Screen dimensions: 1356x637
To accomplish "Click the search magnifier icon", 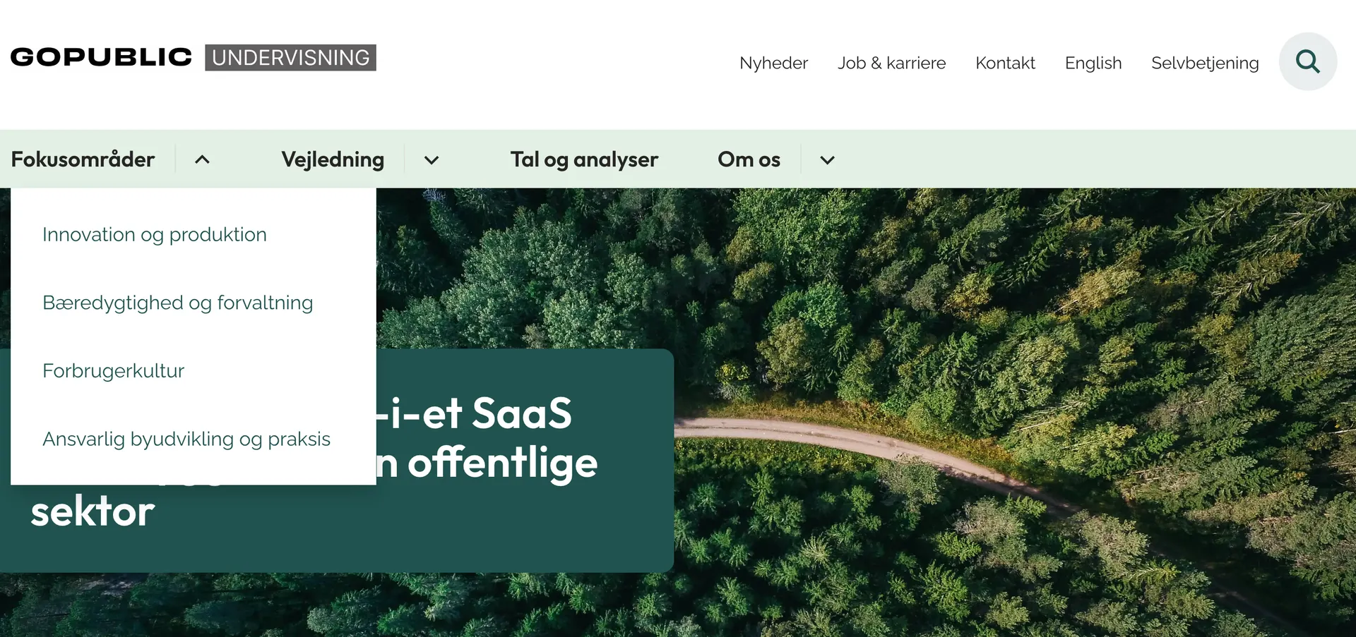I will (1307, 61).
